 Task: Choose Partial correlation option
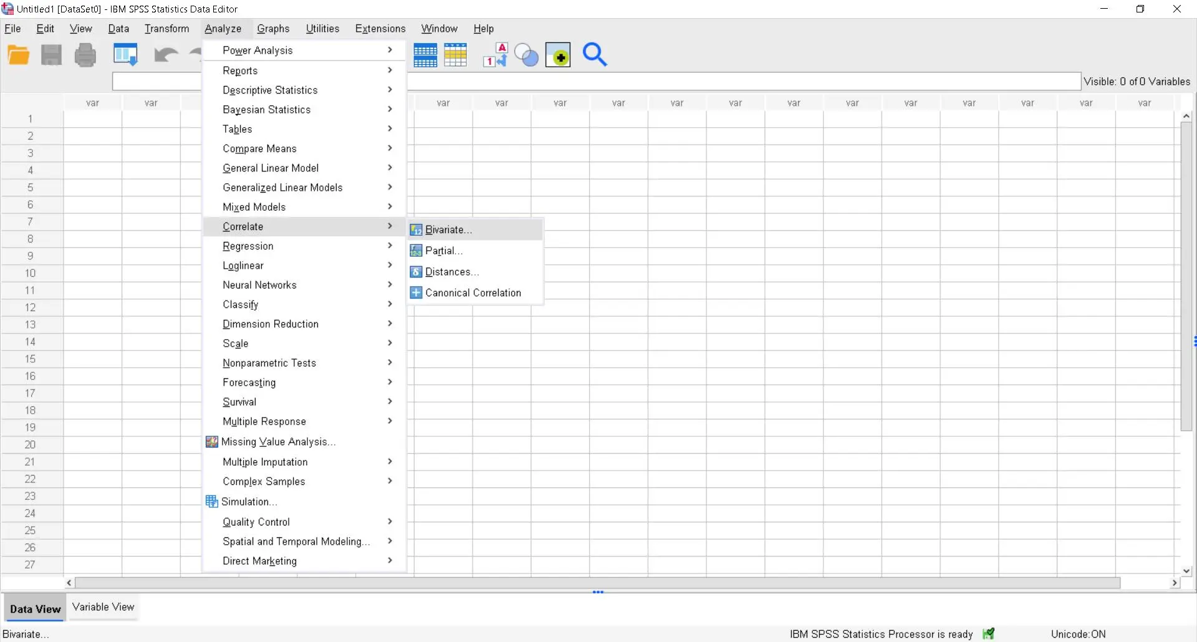[x=443, y=251]
